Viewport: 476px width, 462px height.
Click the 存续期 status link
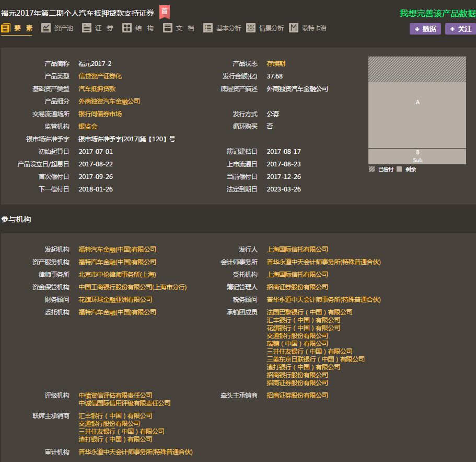point(276,64)
